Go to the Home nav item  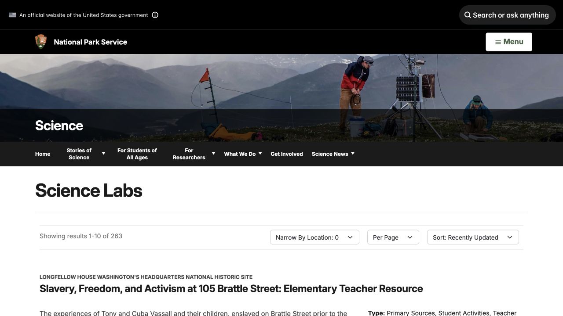point(43,154)
